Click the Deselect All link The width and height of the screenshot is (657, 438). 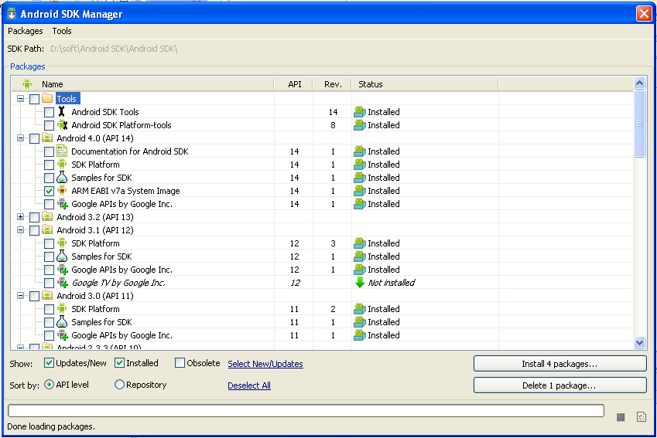[249, 385]
